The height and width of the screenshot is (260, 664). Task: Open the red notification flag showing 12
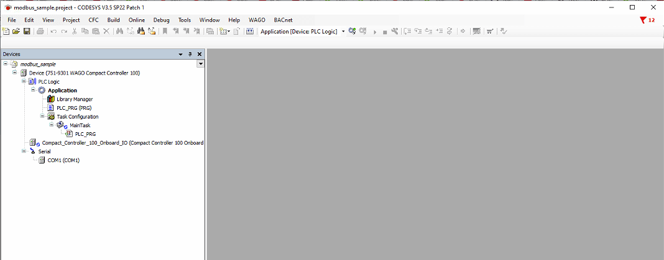point(647,20)
